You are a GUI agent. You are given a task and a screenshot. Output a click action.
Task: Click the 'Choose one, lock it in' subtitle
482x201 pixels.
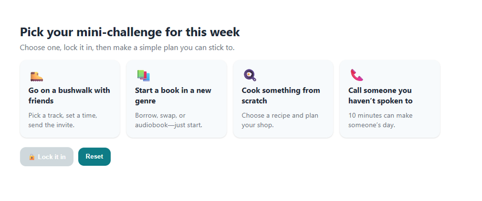click(127, 48)
